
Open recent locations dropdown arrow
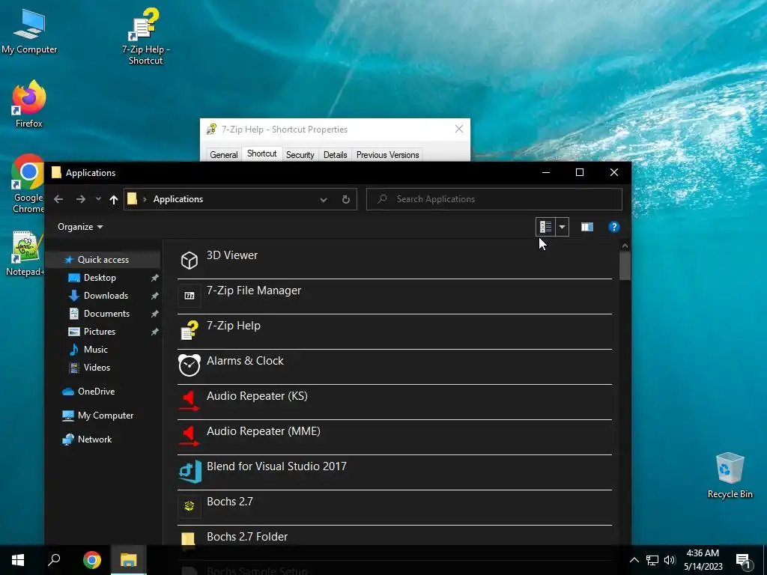point(98,199)
